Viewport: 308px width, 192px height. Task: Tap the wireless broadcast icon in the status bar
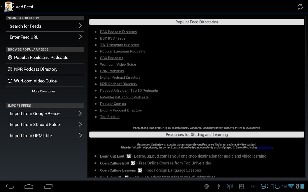click(229, 187)
